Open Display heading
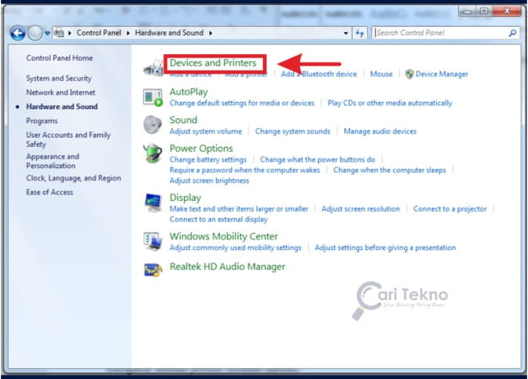This screenshot has width=528, height=379. pyautogui.click(x=186, y=198)
